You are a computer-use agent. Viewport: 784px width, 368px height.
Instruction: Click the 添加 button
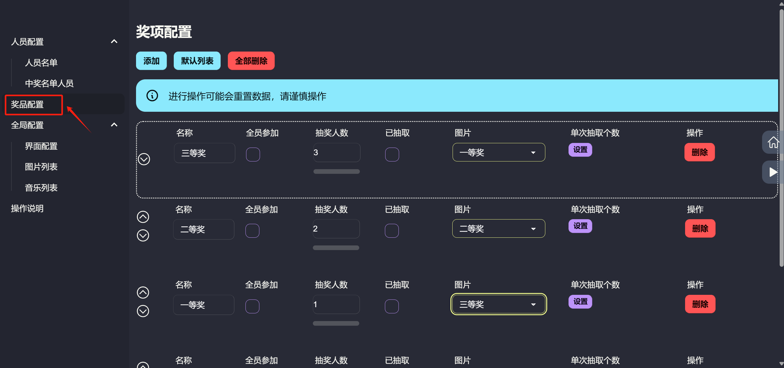151,61
